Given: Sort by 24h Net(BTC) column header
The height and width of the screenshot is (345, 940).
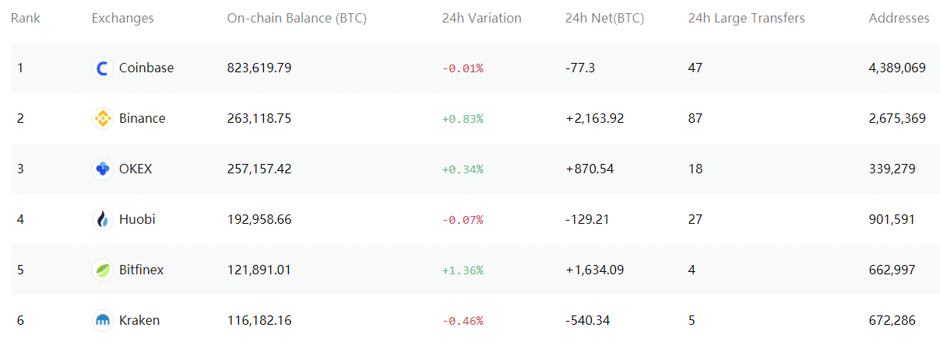Looking at the screenshot, I should 604,18.
